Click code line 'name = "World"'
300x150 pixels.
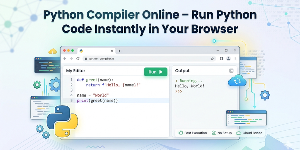(93, 95)
